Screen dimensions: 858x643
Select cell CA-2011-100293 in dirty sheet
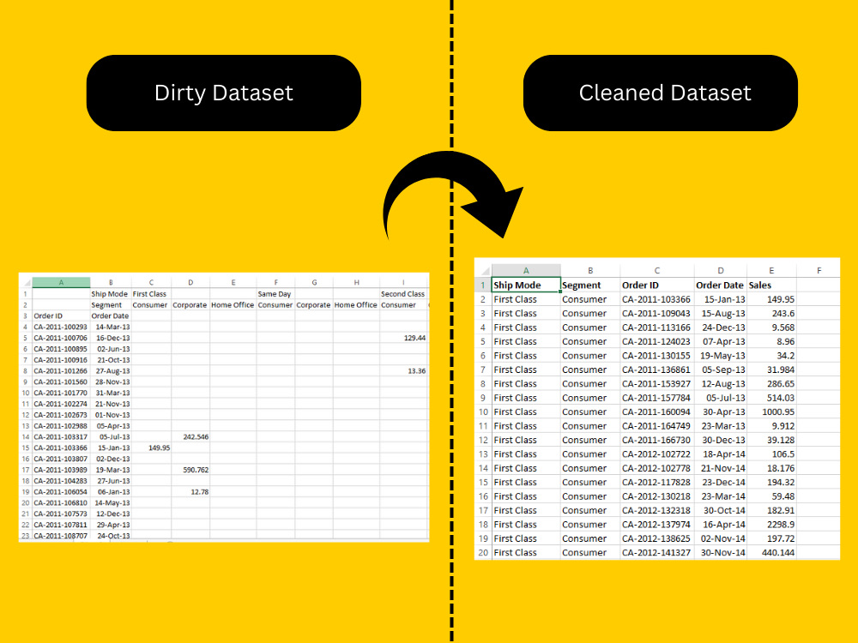61,327
